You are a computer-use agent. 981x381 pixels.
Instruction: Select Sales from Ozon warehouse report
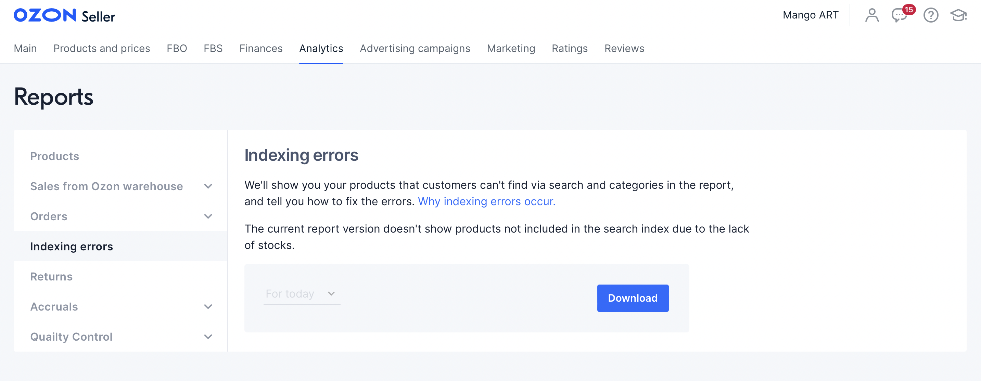pyautogui.click(x=107, y=186)
